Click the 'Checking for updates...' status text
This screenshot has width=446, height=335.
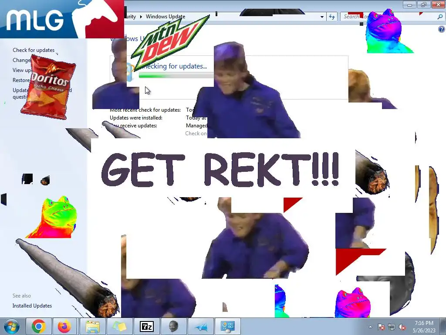pos(174,66)
